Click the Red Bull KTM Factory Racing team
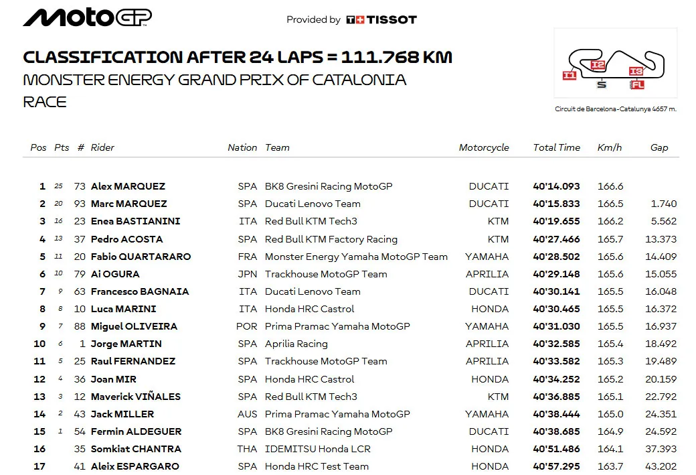The image size is (696, 475). (x=331, y=239)
